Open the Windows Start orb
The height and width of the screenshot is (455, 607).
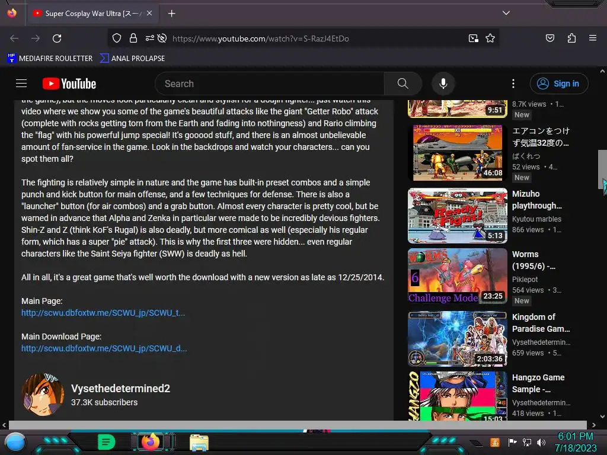click(15, 443)
